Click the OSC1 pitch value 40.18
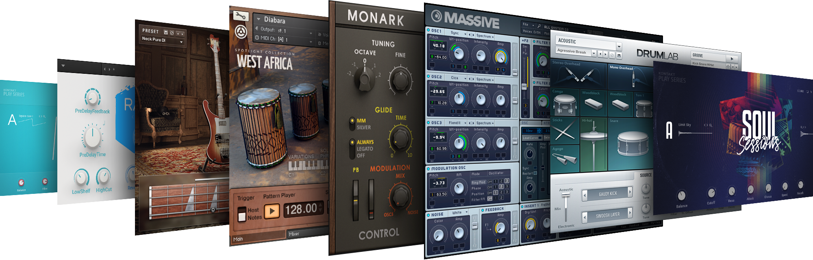The height and width of the screenshot is (260, 813). click(x=438, y=46)
